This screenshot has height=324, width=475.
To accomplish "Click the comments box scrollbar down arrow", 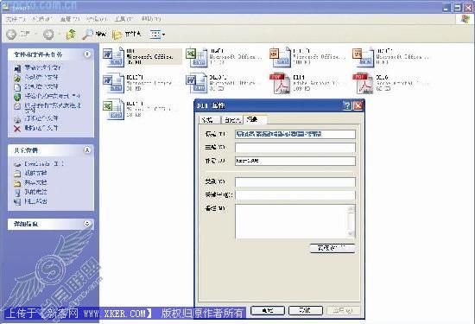I will (x=351, y=233).
